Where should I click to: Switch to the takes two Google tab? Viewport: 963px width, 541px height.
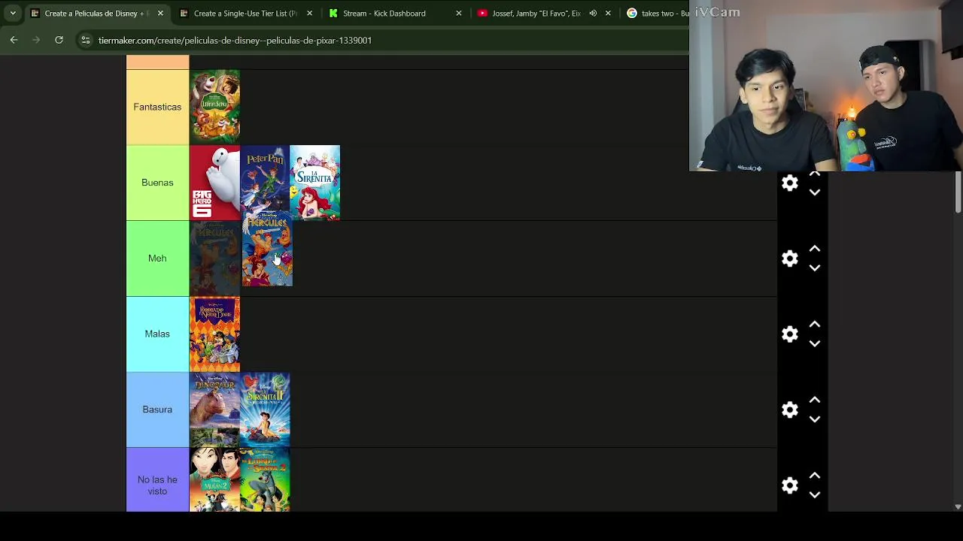coord(658,13)
